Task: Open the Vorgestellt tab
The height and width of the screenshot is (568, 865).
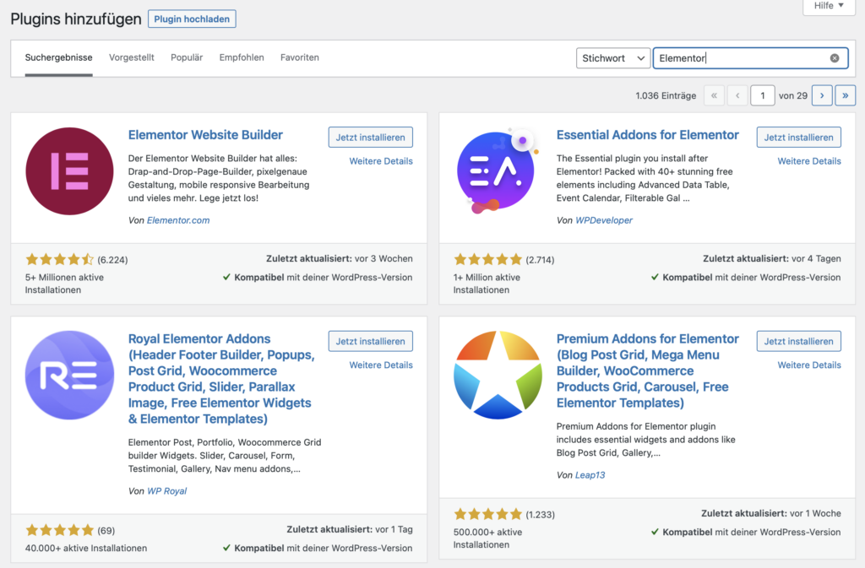Action: click(131, 57)
